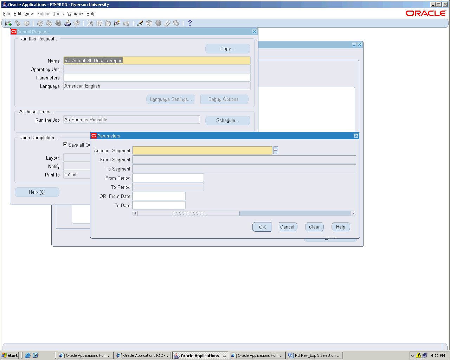Open the Tools menu

[x=58, y=14]
